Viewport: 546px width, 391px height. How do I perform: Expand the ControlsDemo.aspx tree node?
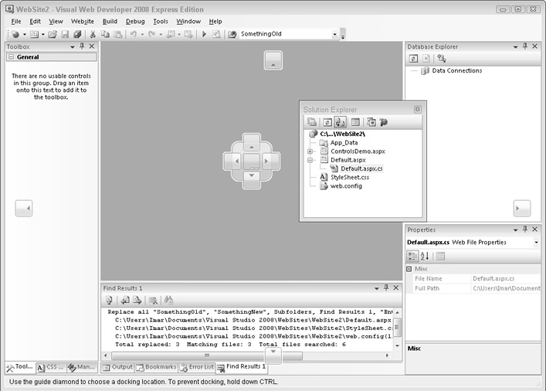click(310, 151)
